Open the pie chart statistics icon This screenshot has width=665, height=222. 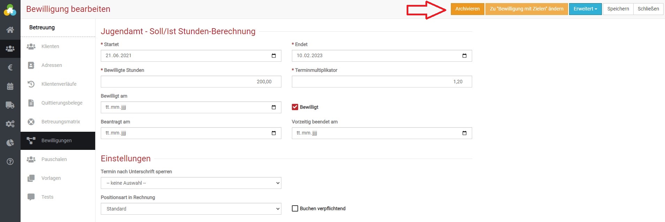coord(10,143)
